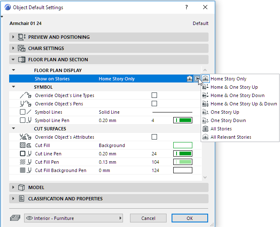Click the Symbol Line Pen icon
Screen dimensions: 280x227
coord(26,120)
